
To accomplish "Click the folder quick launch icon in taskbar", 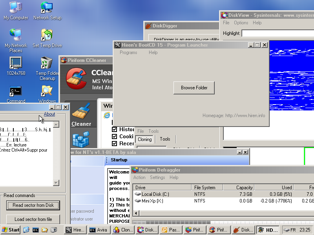I will [44, 230].
